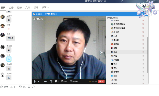This screenshot has height=96, width=159.
Task: Open the emoji picker
Action: point(1,87)
